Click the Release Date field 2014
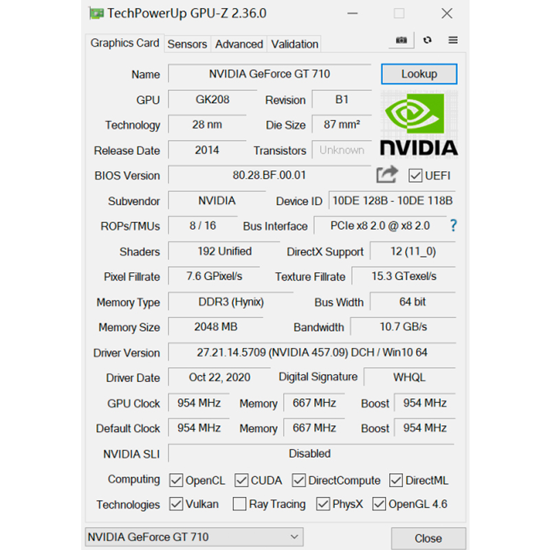Image resolution: width=550 pixels, height=550 pixels. tap(207, 150)
